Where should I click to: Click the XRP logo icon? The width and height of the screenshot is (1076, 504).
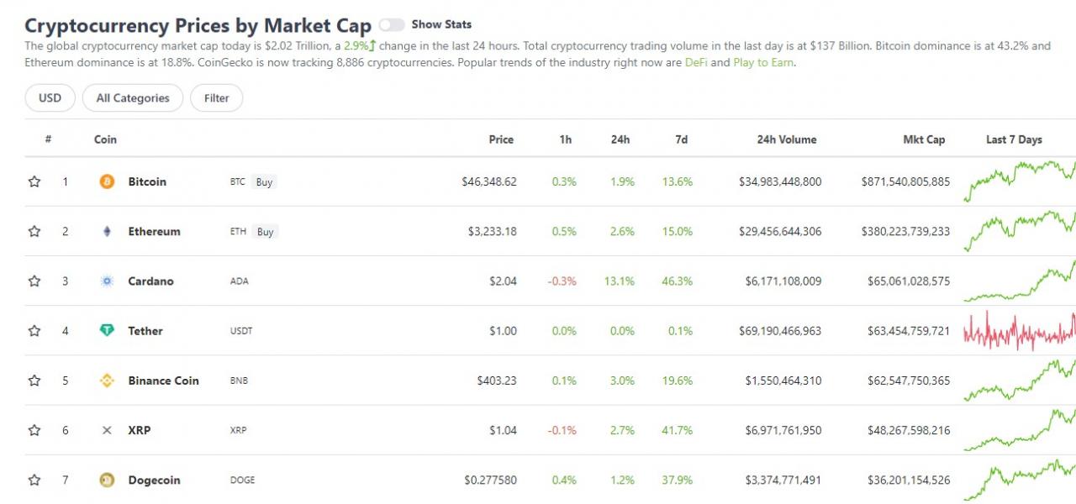point(107,430)
